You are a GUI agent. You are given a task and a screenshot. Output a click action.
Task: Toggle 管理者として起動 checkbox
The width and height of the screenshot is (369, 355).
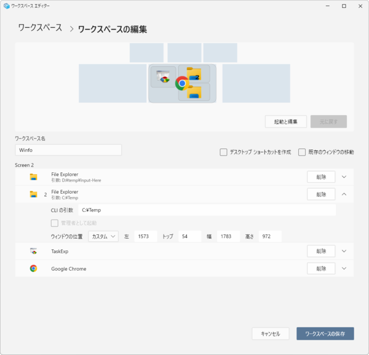[55, 223]
